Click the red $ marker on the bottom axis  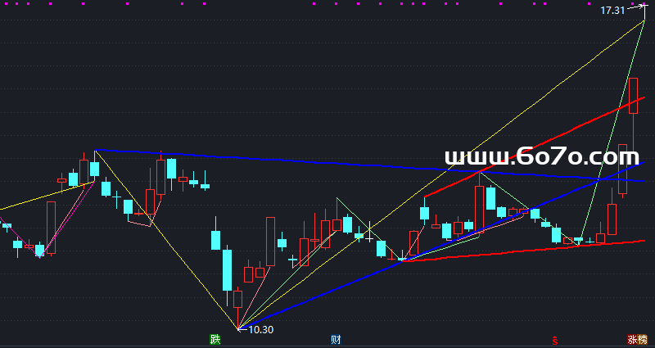555,340
